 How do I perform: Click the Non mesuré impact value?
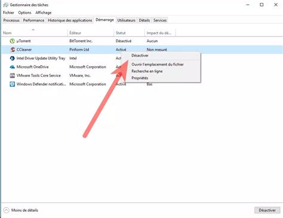point(156,50)
